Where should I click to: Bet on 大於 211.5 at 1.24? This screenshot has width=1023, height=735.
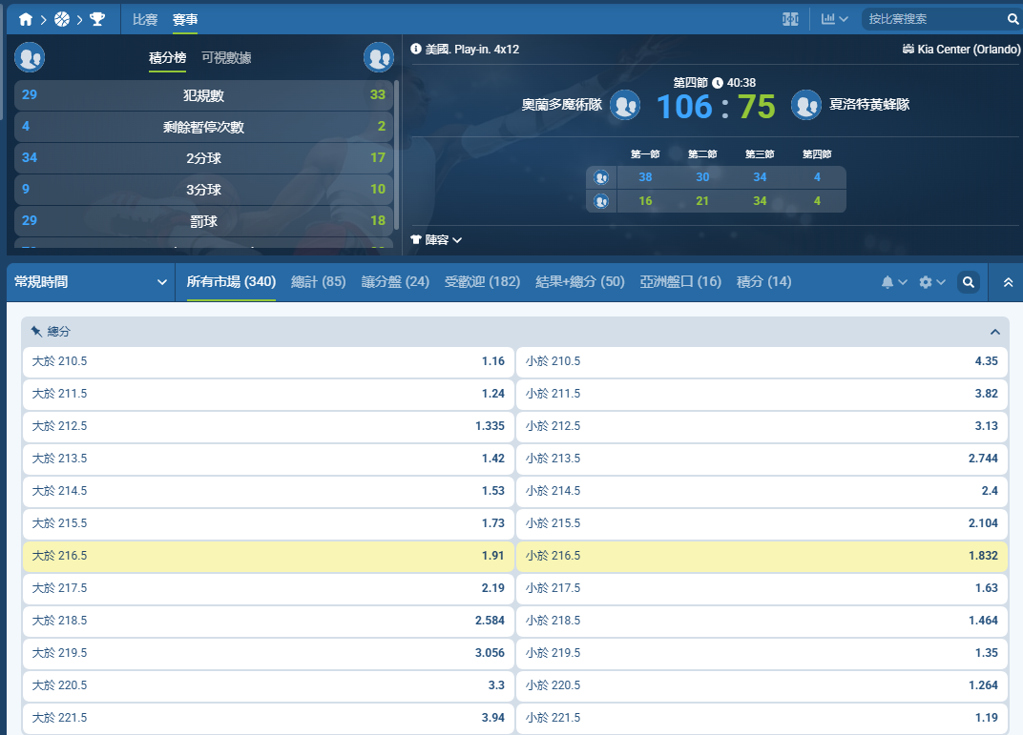(x=268, y=394)
